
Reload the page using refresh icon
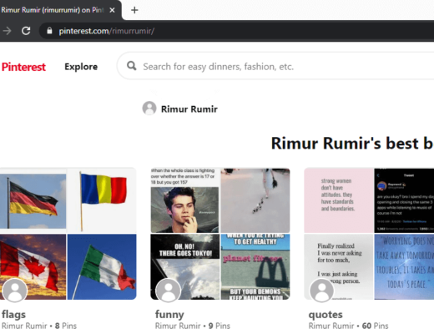(26, 31)
